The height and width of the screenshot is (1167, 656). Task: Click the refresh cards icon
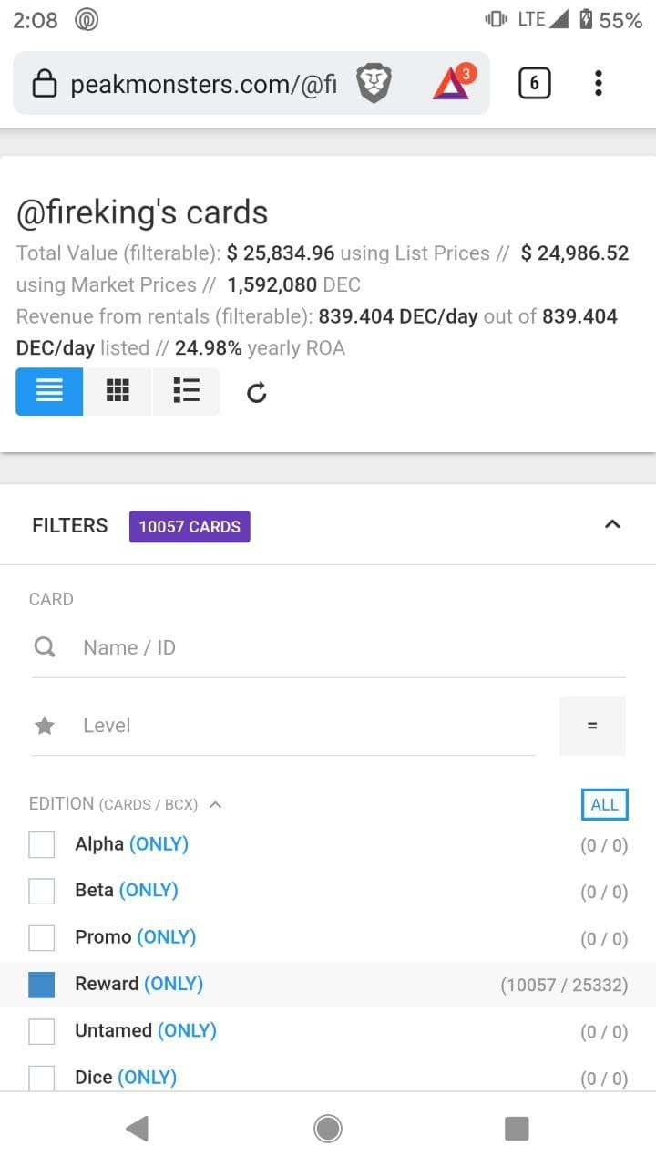pos(257,393)
